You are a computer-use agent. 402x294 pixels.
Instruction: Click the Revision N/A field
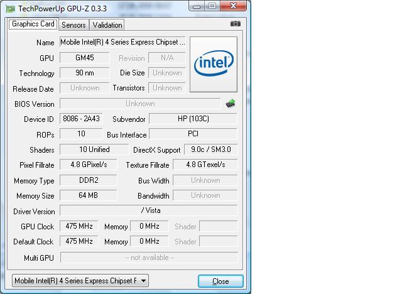pos(167,58)
